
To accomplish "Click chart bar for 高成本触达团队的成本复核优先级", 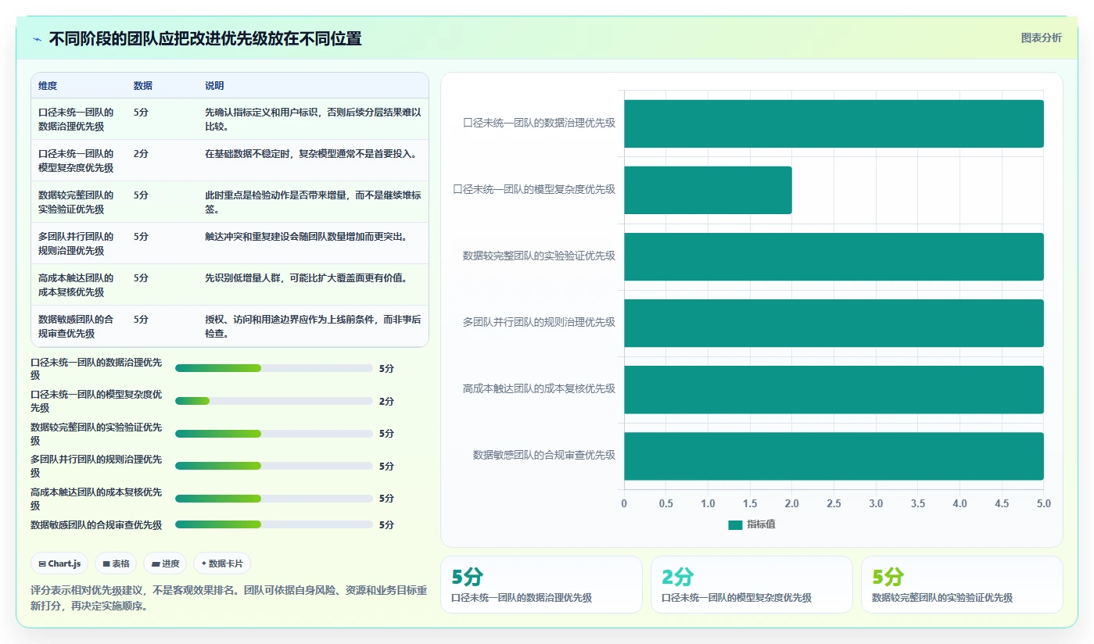I will [834, 389].
